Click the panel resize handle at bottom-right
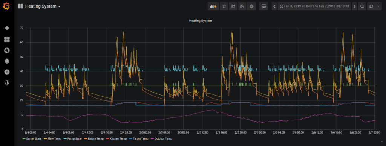 [381, 141]
